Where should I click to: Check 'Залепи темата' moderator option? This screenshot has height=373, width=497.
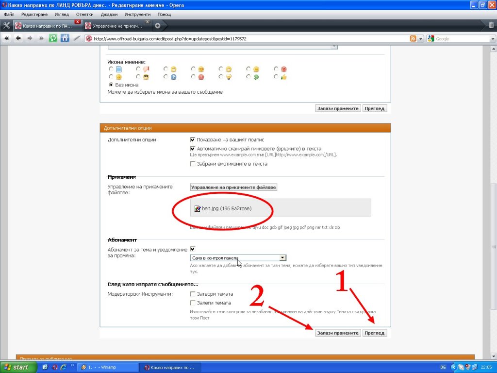click(x=192, y=303)
